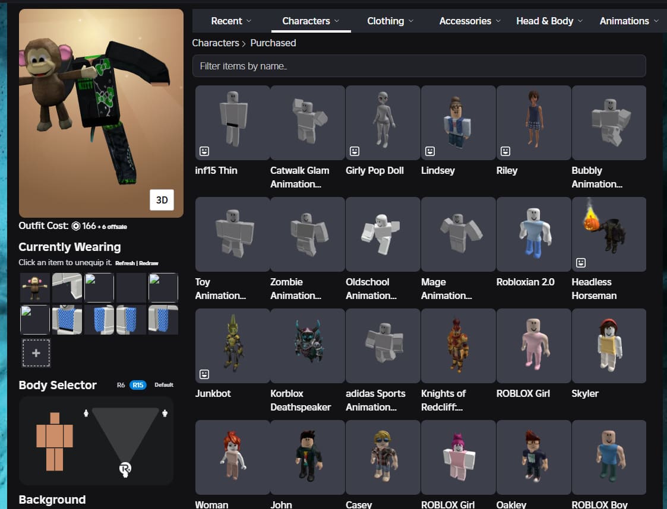Screen dimensions: 667x509
Task: Open the Accessories dropdown
Action: pyautogui.click(x=470, y=21)
